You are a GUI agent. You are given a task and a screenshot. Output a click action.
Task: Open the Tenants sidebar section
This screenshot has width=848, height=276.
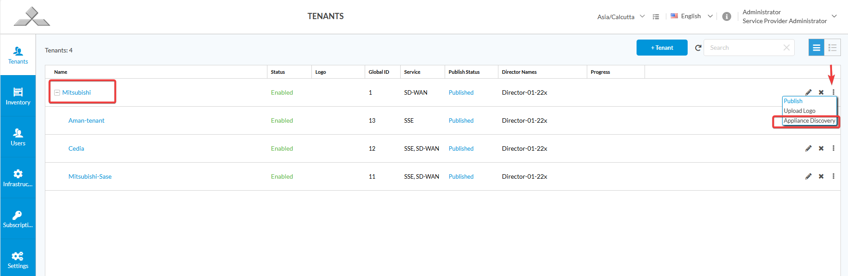coord(18,55)
